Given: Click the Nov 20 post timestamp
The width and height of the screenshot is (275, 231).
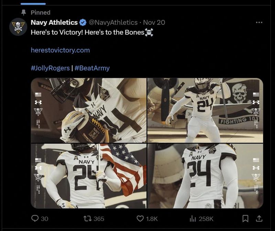Looking at the screenshot, I should 154,23.
